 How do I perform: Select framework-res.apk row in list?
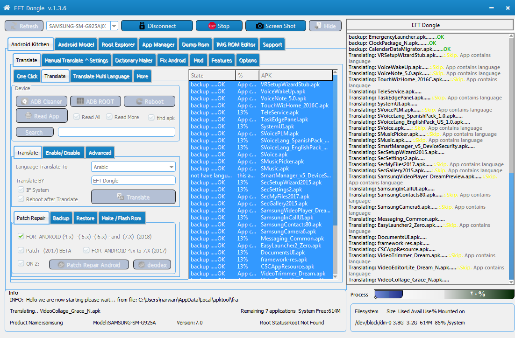click(261, 260)
